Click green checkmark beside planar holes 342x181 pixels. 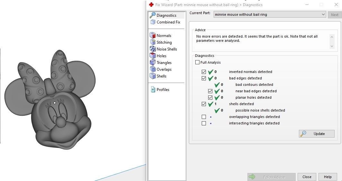pos(217,97)
